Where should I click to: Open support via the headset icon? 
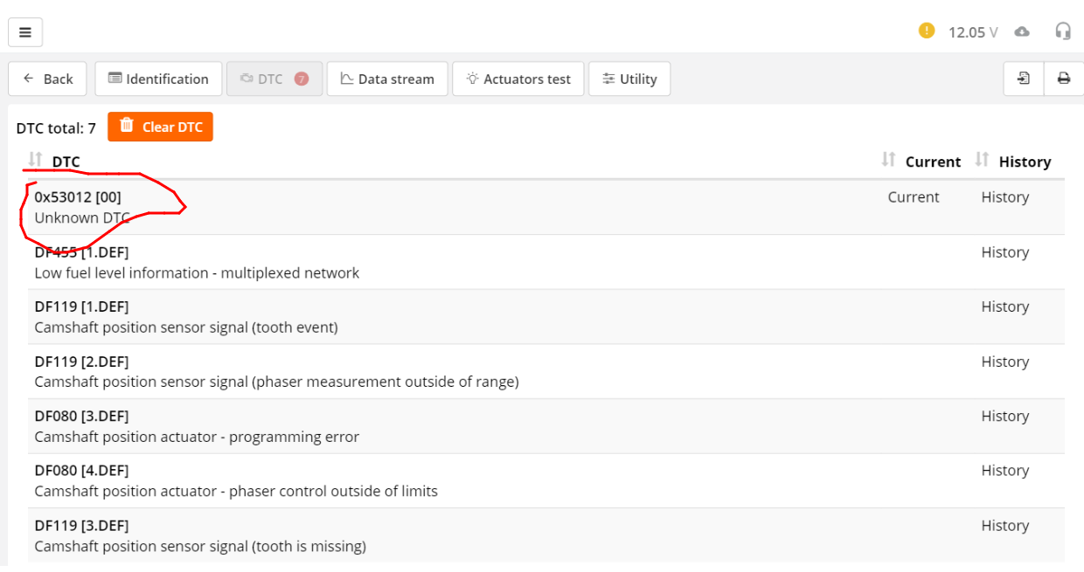(x=1063, y=31)
